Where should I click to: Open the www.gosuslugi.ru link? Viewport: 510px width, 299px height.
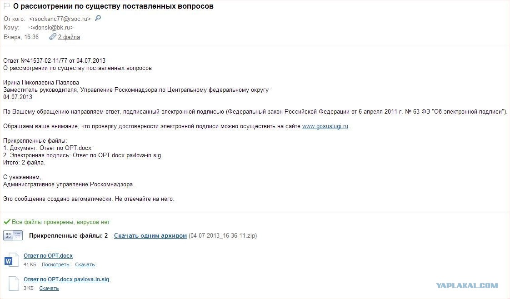tap(325, 126)
